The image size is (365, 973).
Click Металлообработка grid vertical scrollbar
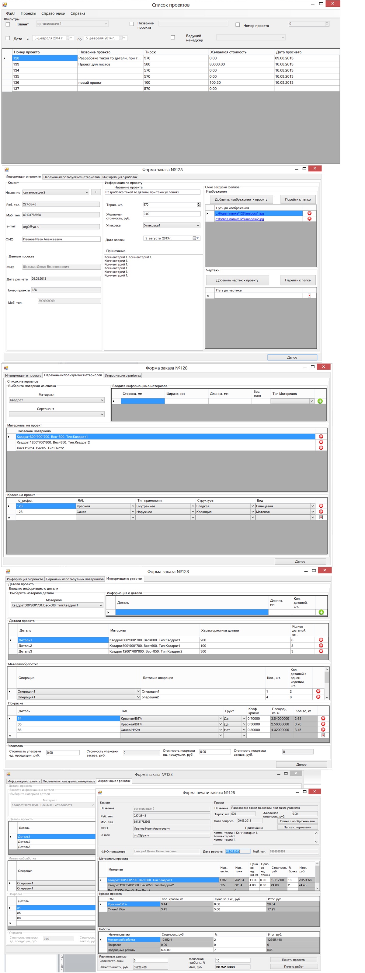[327, 683]
